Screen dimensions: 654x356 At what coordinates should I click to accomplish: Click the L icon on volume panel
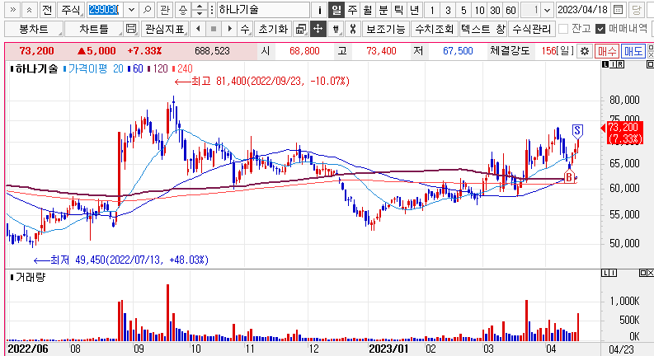[605, 273]
